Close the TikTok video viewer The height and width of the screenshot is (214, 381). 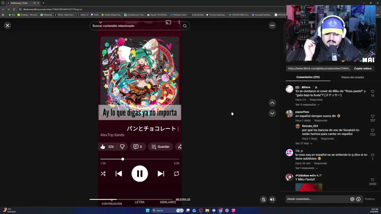[7, 25]
